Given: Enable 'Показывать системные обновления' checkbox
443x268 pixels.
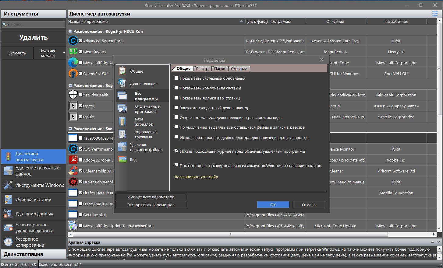Looking at the screenshot, I should coord(176,78).
